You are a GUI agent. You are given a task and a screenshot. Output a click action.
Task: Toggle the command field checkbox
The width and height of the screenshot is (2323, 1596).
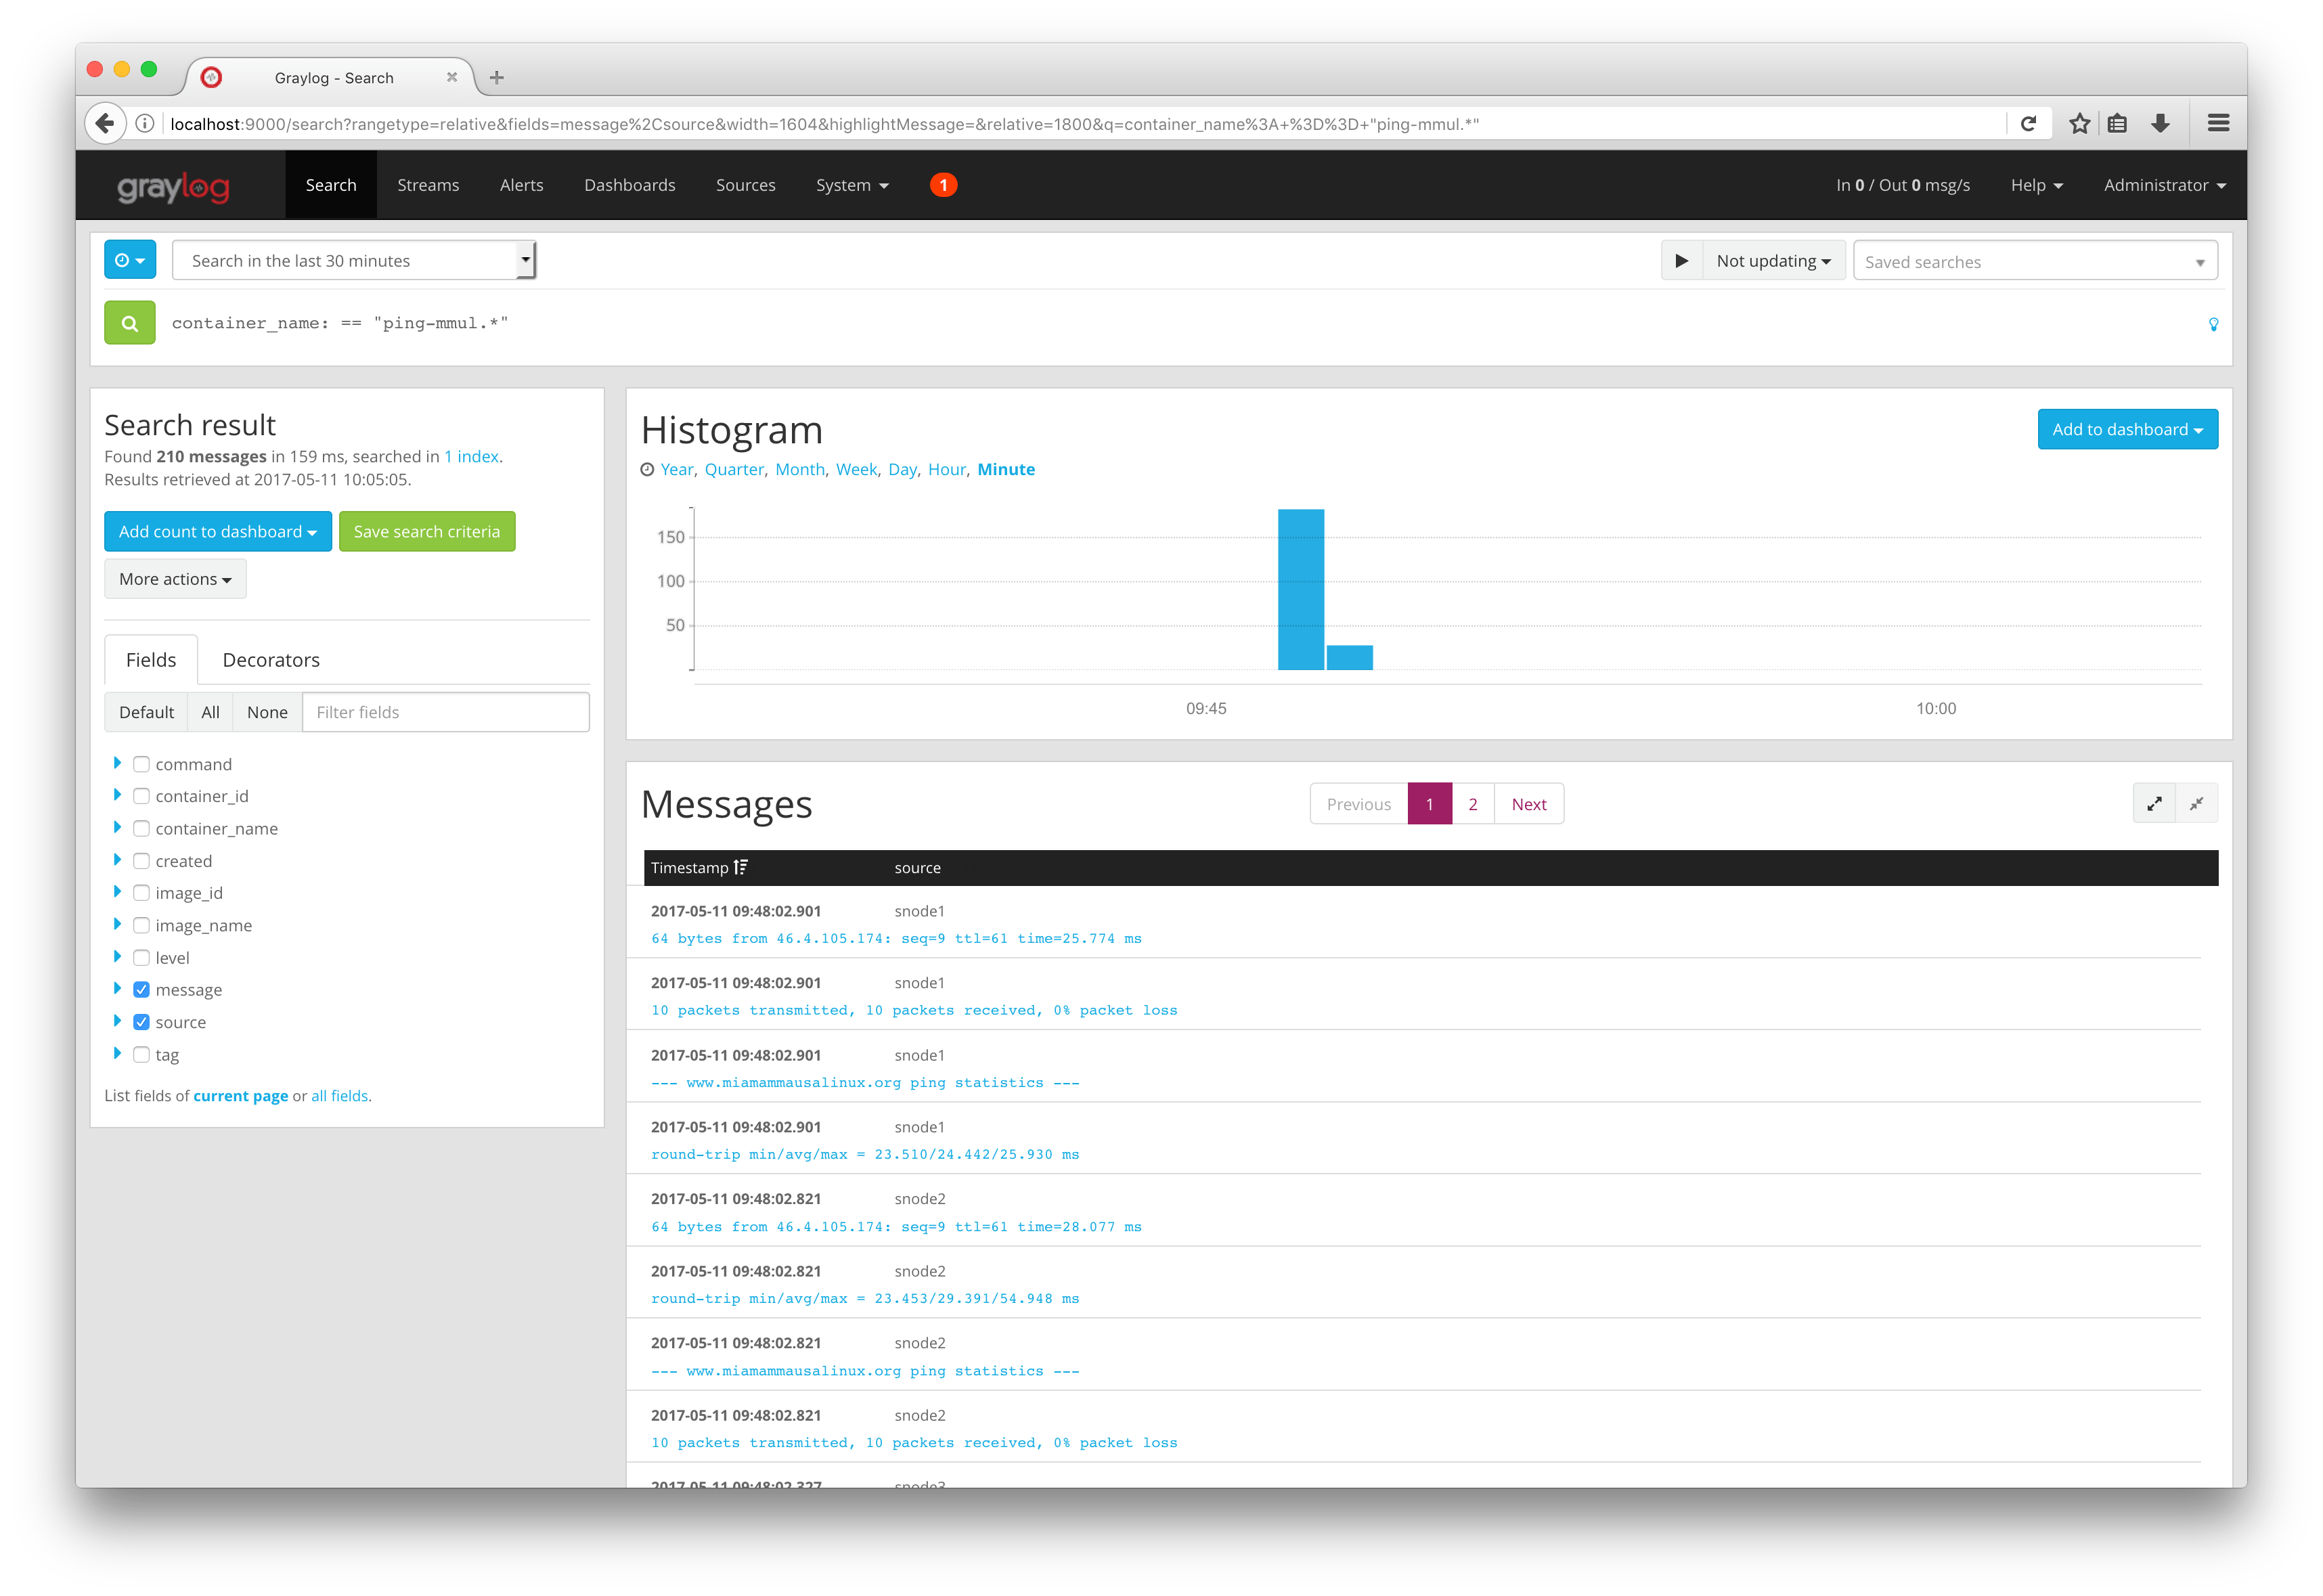pyautogui.click(x=141, y=764)
